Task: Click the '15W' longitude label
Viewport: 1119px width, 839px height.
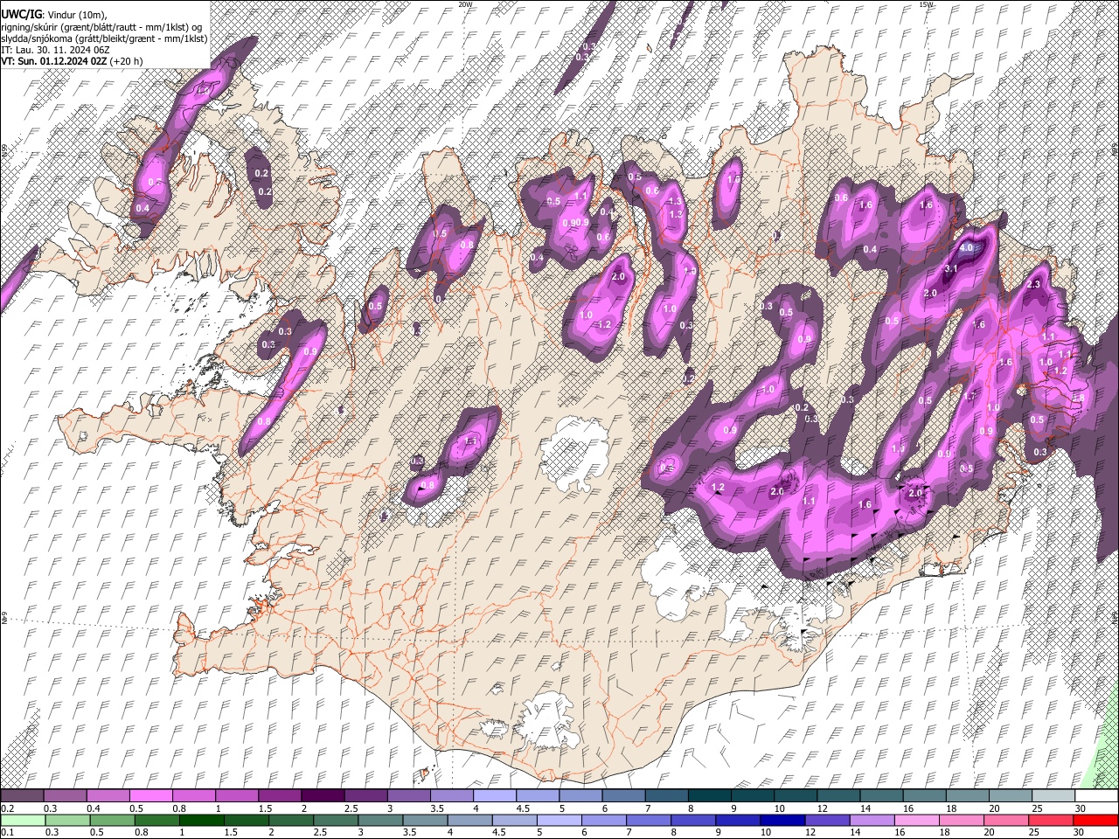Action: [x=926, y=4]
